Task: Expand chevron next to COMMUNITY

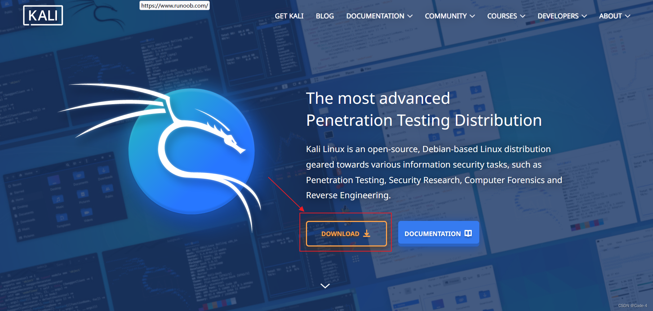Action: pos(472,16)
